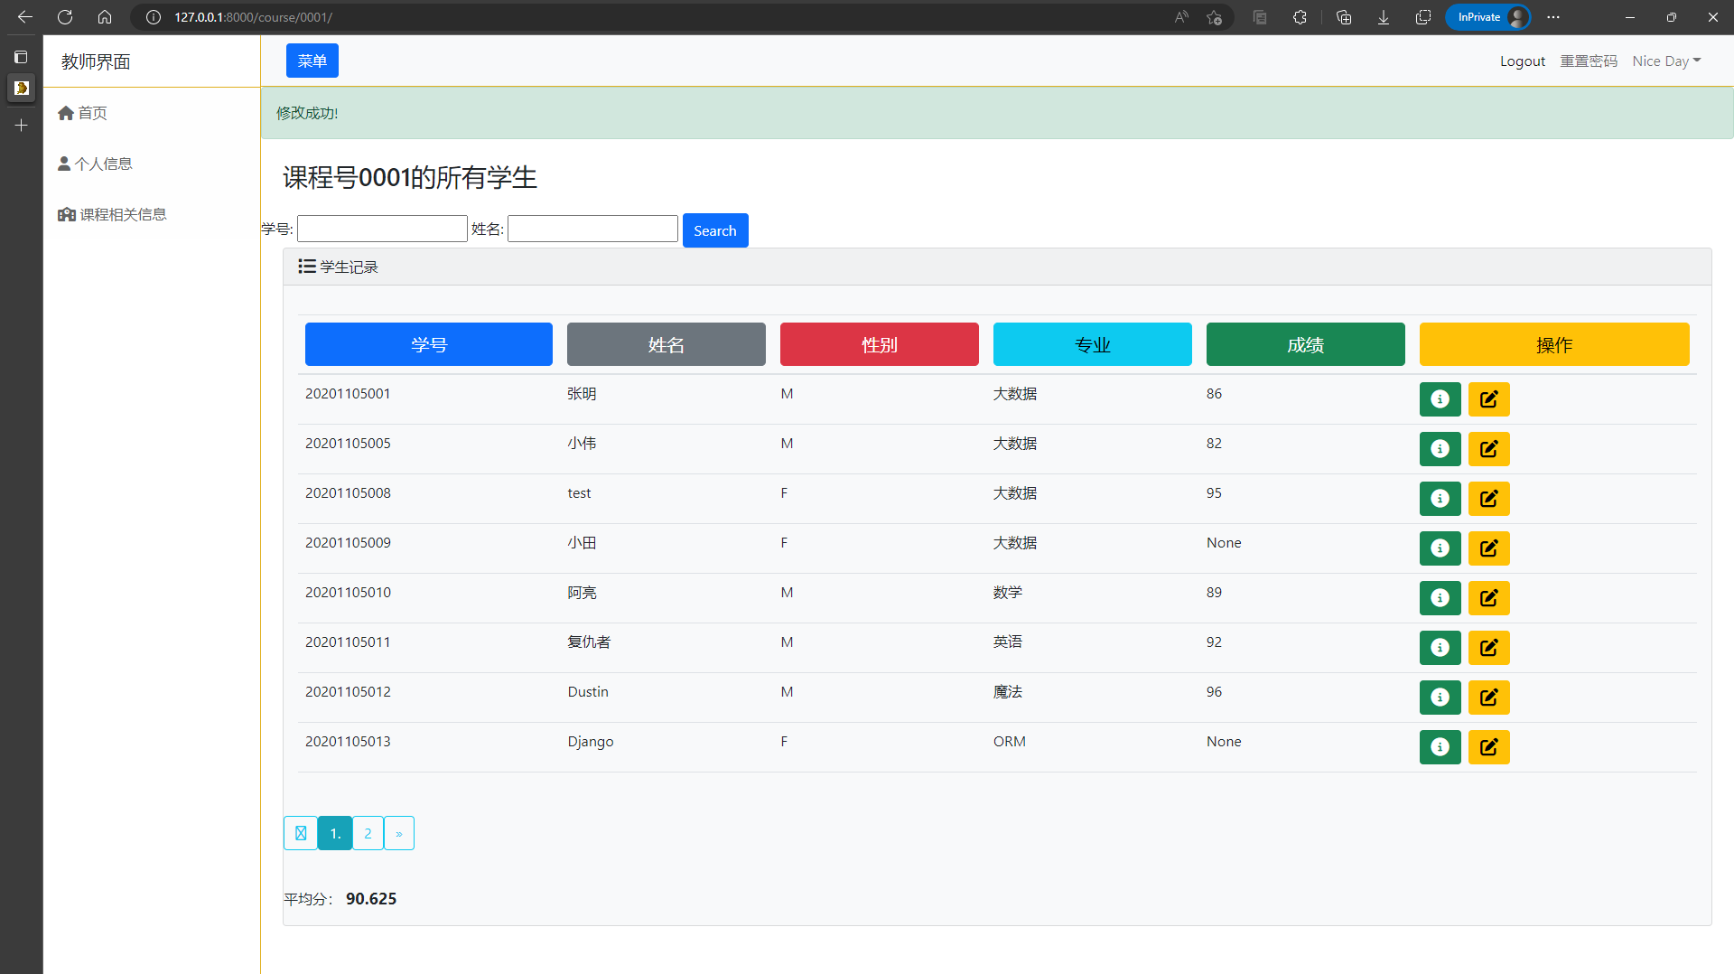Select student ID 20201105001
1734x974 pixels.
click(348, 394)
